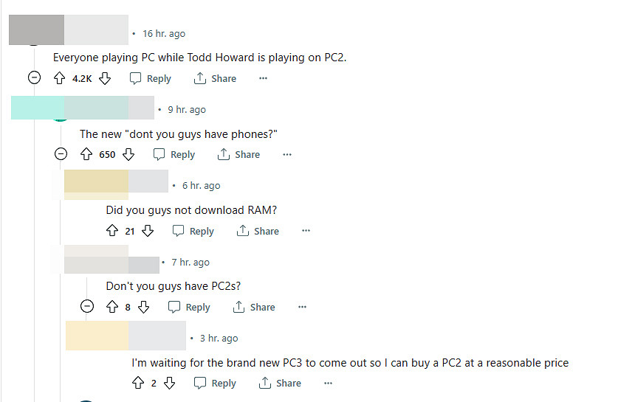Downvote the comment with 4.2K votes

point(105,78)
